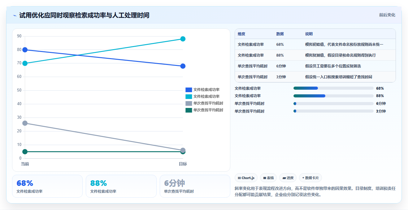408x210 pixels.
Task: Click the 数据 table column header
Action: (x=280, y=34)
